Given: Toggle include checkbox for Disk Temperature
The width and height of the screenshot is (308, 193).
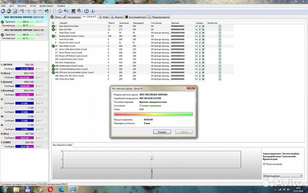Looking at the screenshot, I should (220, 63).
